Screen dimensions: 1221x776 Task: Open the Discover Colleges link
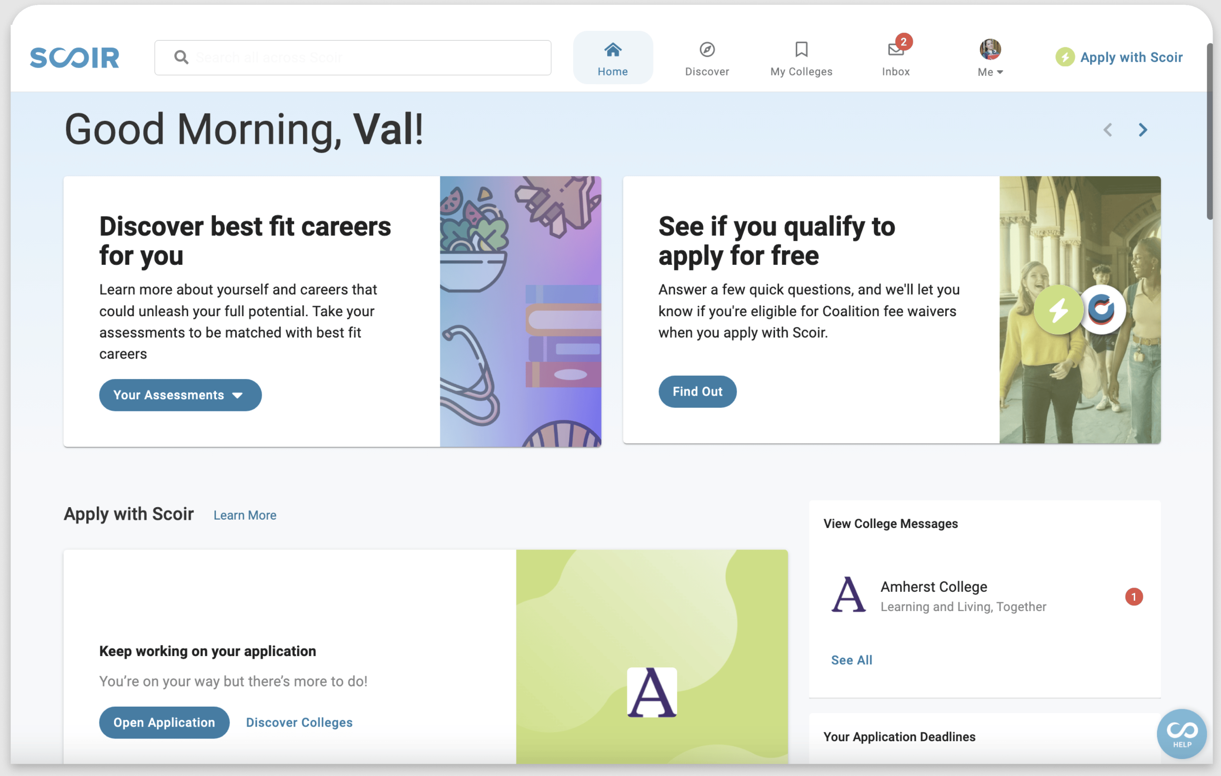tap(299, 722)
